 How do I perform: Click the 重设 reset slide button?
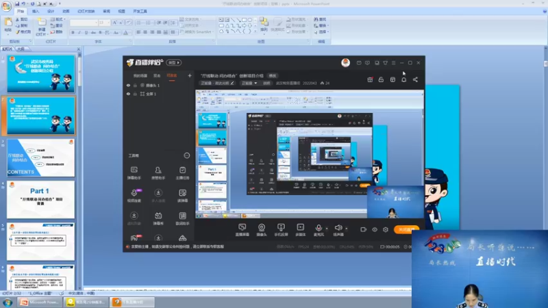(x=57, y=25)
